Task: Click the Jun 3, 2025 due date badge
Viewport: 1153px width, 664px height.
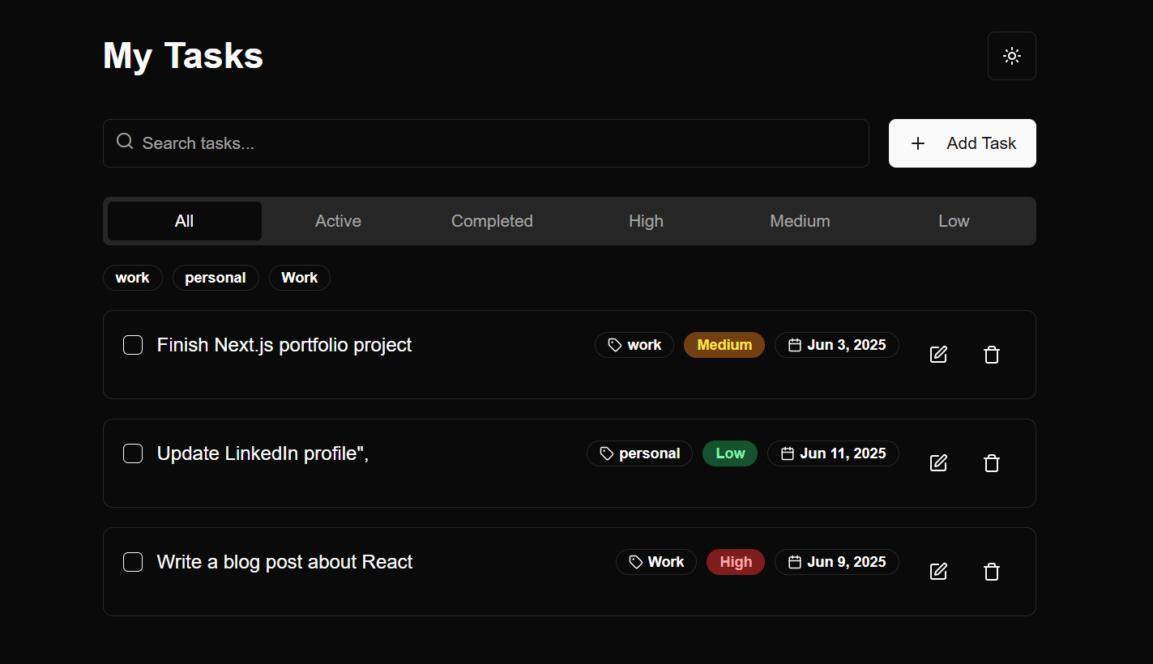Action: click(837, 345)
